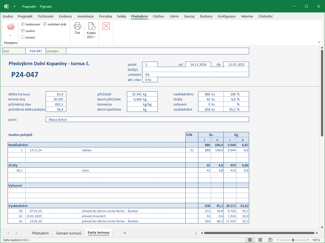Click the piggy bank Předvýkrm icon
The width and height of the screenshot is (325, 243).
(11, 27)
